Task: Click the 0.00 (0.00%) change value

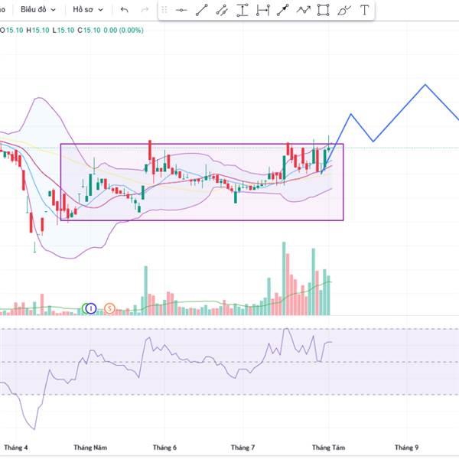Action: (x=123, y=30)
